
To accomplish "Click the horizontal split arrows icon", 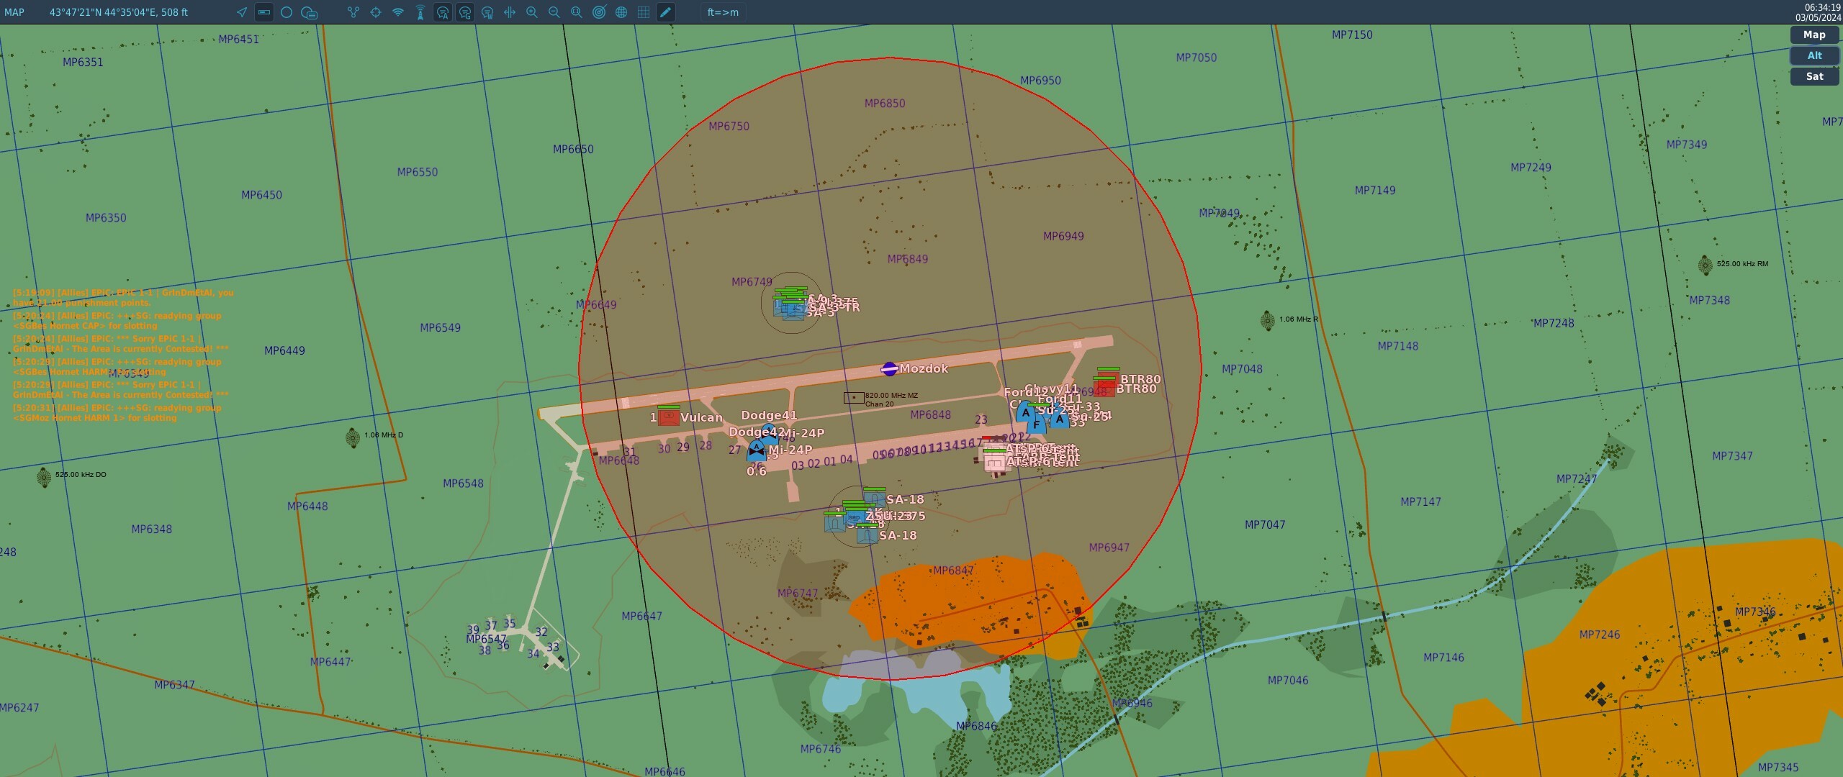I will point(510,12).
